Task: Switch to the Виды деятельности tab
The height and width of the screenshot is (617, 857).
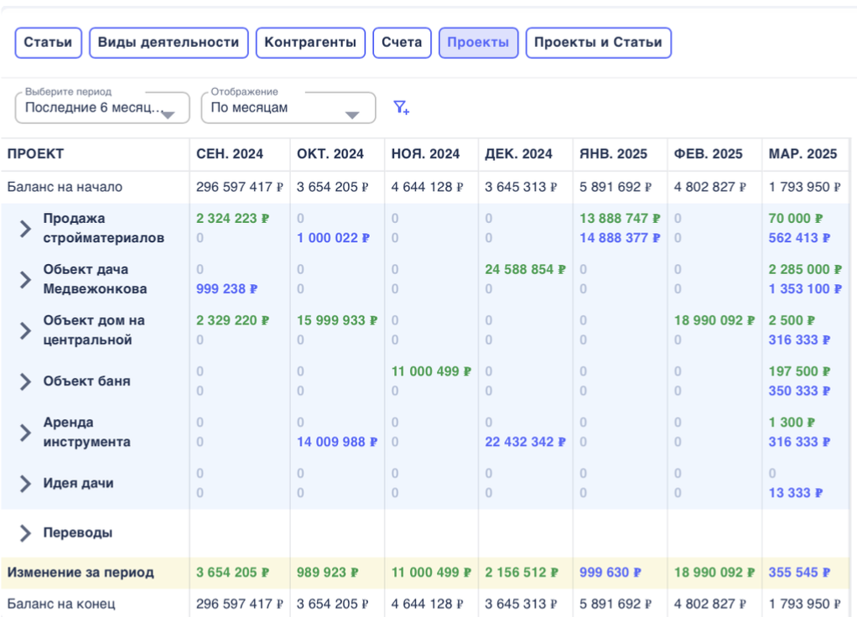Action: pyautogui.click(x=169, y=43)
